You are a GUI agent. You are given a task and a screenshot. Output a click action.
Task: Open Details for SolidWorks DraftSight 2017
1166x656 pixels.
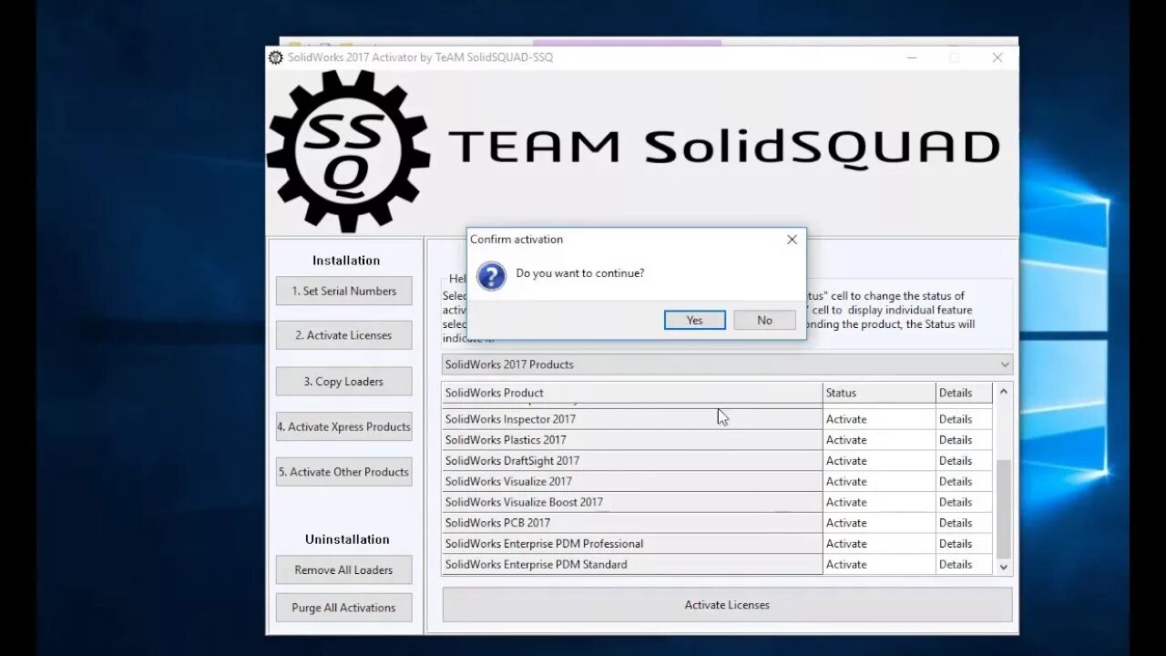point(955,460)
